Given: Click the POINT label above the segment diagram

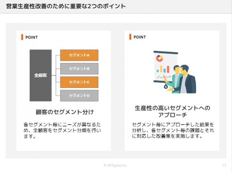Looking at the screenshot, I should point(32,37).
